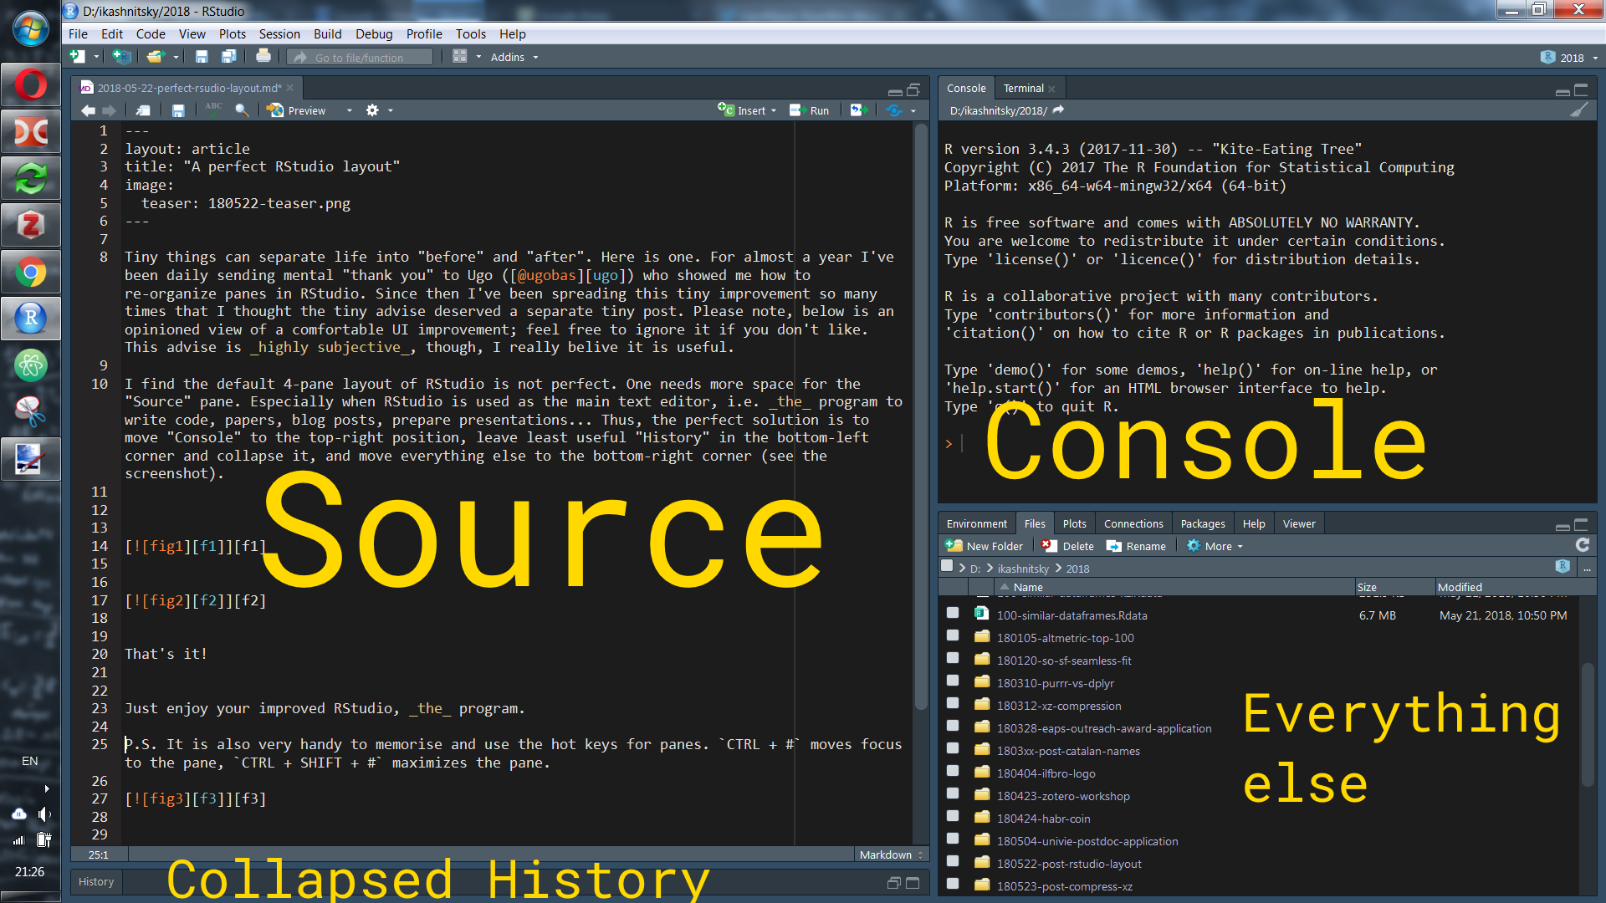Click the workspace panes grid icon
This screenshot has height=903, width=1606.
459,57
